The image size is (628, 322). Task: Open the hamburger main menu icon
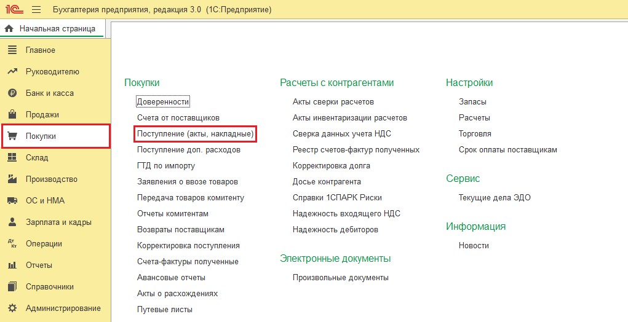click(36, 9)
